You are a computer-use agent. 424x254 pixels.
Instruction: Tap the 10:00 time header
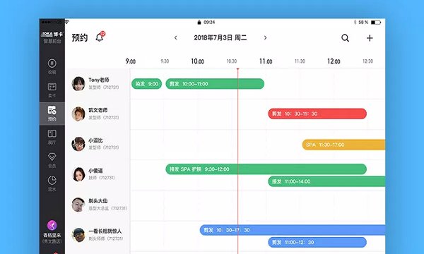tap(198, 61)
